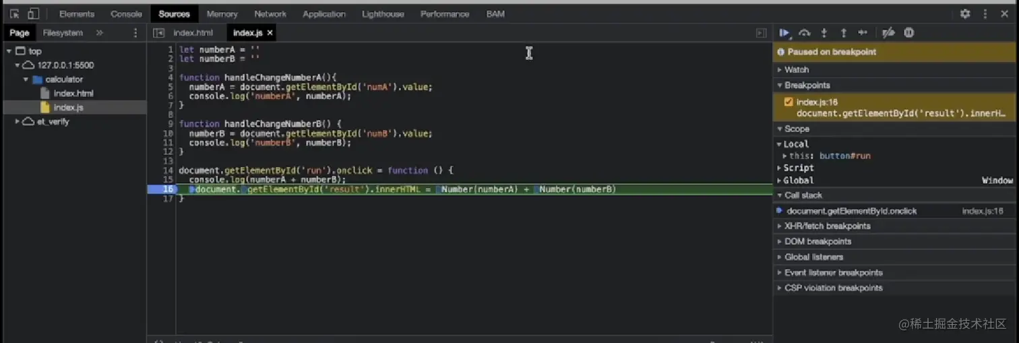Switch to the Elements tab
Image resolution: width=1019 pixels, height=343 pixels.
point(77,13)
